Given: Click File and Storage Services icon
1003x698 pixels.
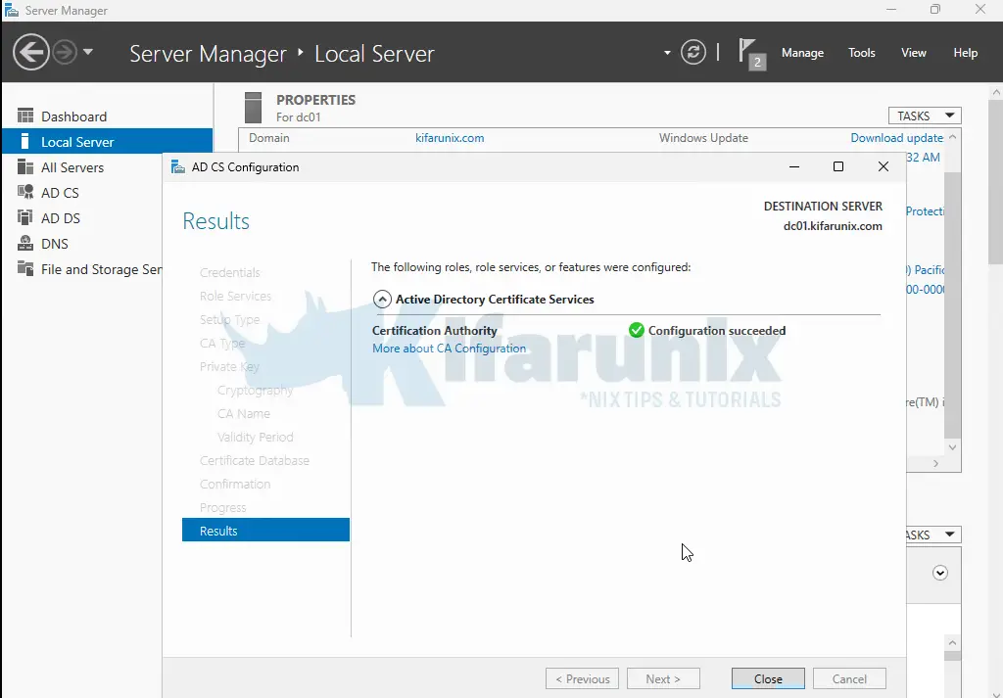Looking at the screenshot, I should [x=25, y=268].
